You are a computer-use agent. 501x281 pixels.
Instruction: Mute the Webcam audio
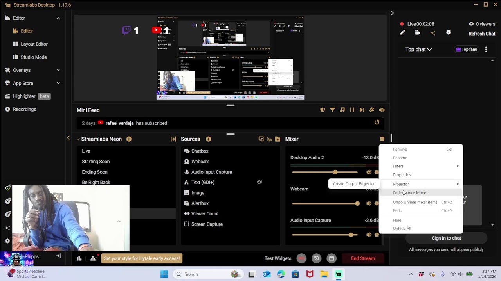click(x=369, y=203)
